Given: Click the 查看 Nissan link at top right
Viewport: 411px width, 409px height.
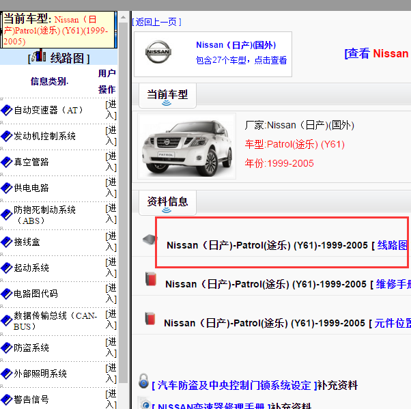Looking at the screenshot, I should click(x=377, y=53).
